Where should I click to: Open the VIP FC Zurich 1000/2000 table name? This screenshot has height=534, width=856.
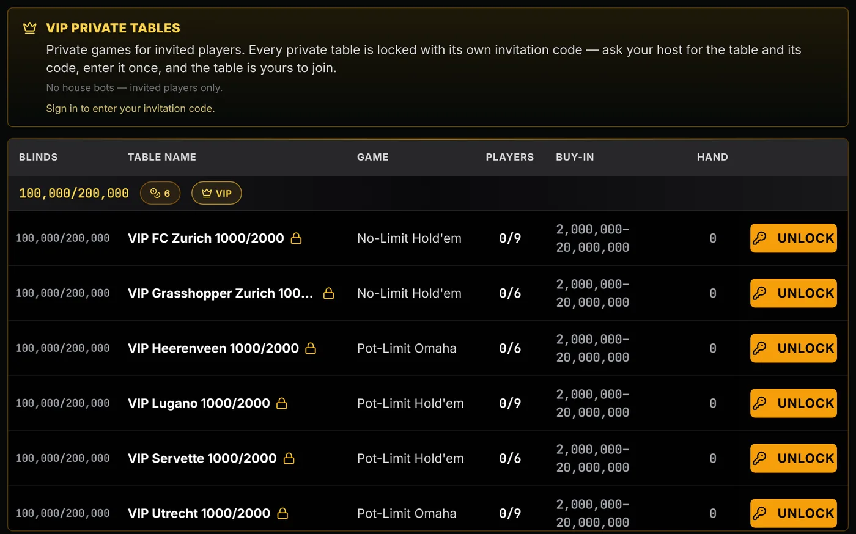(x=206, y=238)
